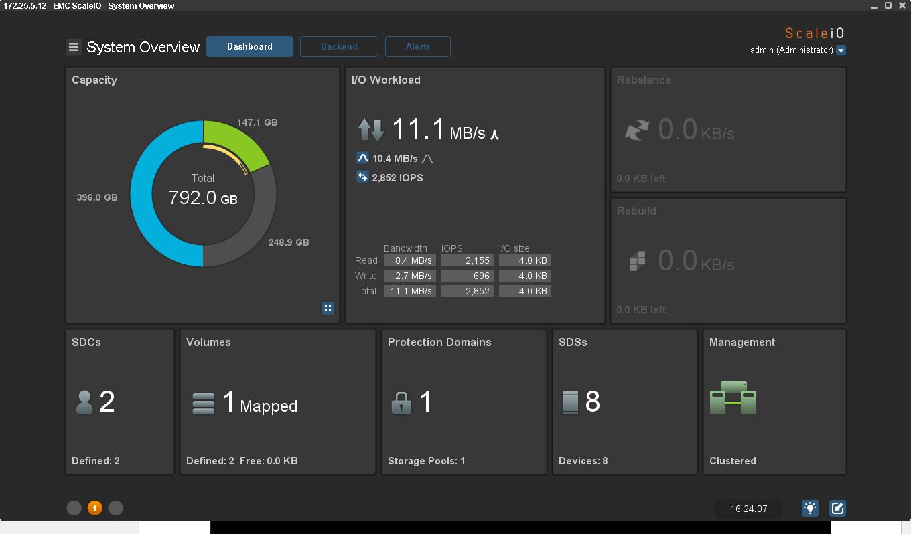Click the peak bandwidth icon beside 10.4 MB/s
The height and width of the screenshot is (534, 911).
click(362, 159)
